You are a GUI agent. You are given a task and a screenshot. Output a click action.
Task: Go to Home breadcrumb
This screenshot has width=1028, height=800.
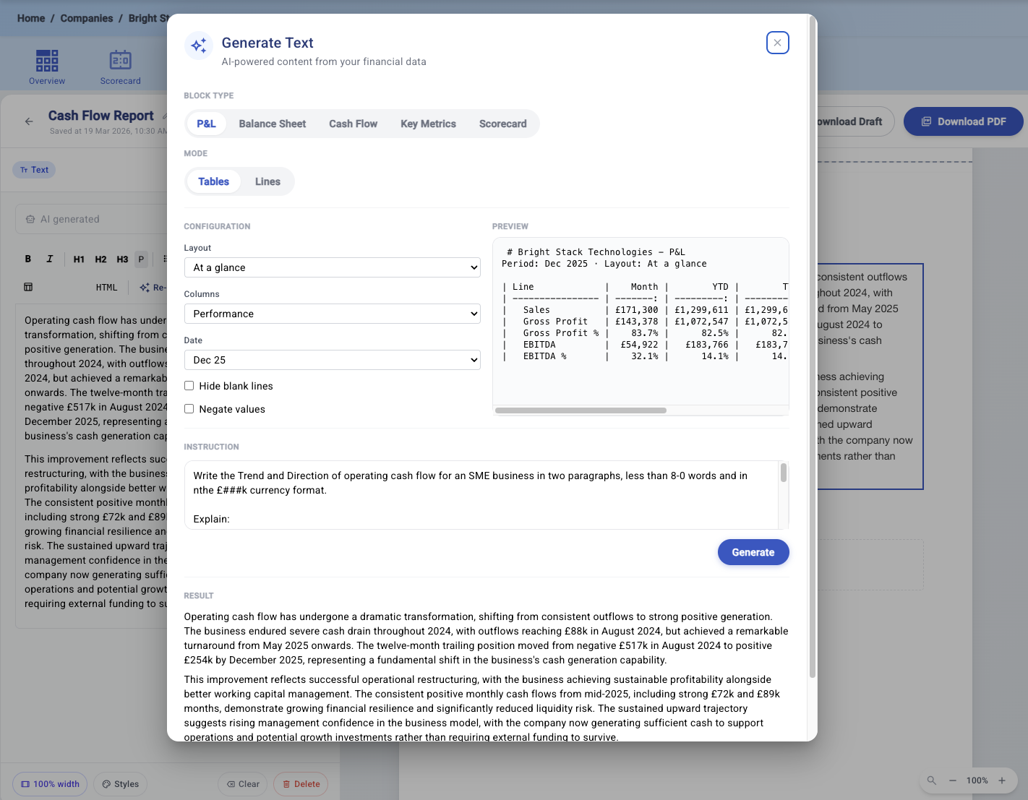point(31,18)
